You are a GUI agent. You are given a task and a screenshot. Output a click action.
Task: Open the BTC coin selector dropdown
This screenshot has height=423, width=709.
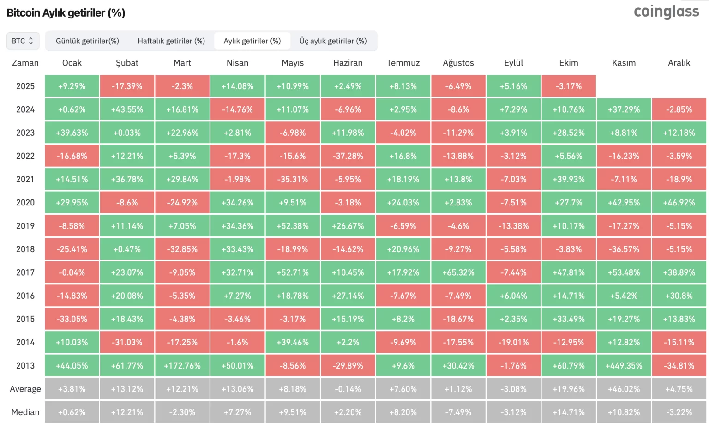(x=23, y=41)
